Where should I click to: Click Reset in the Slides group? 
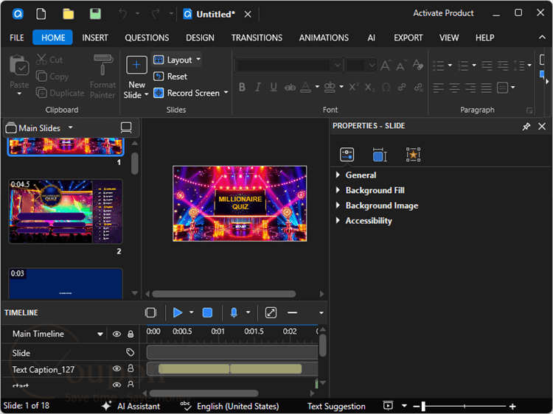(x=171, y=77)
